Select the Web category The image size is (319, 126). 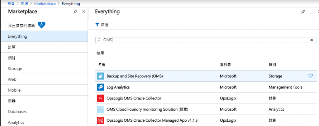[x=45, y=80]
